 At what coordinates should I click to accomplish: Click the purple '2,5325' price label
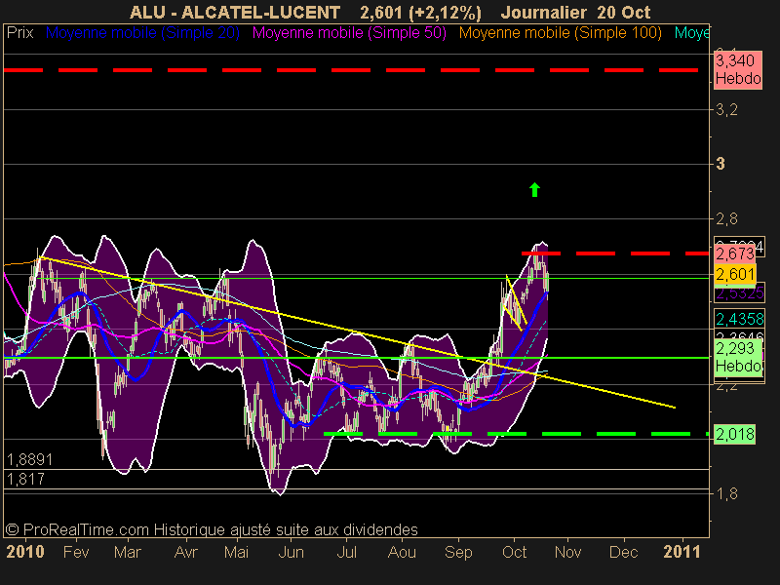pos(739,293)
